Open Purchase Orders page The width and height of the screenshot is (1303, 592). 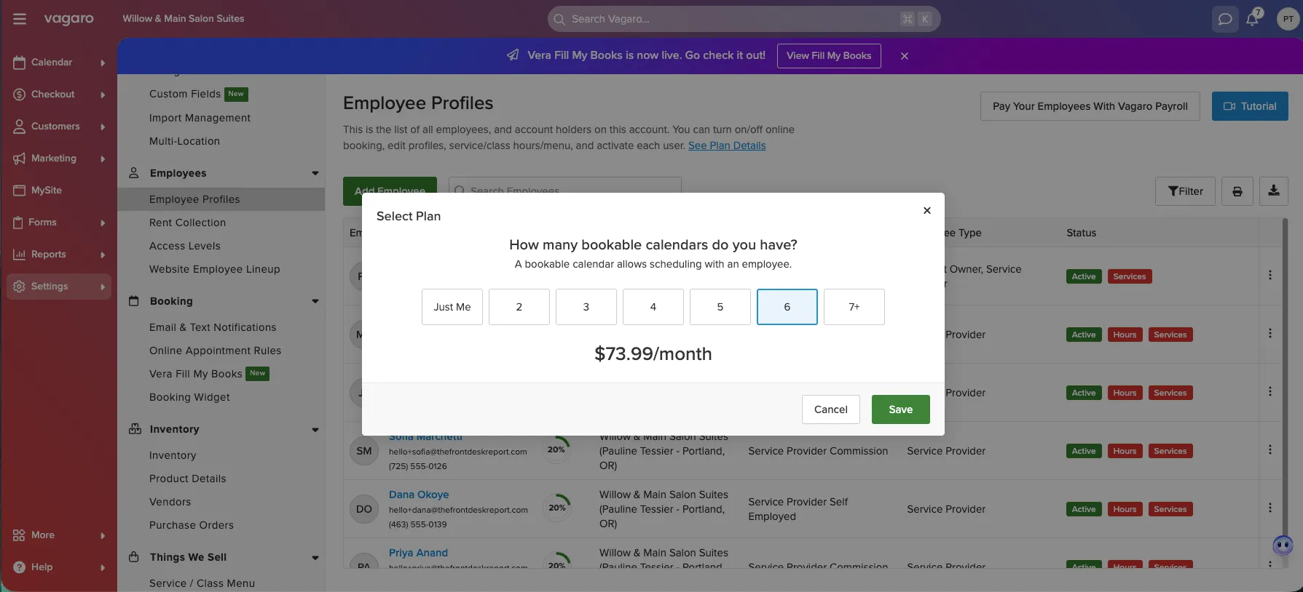[192, 525]
